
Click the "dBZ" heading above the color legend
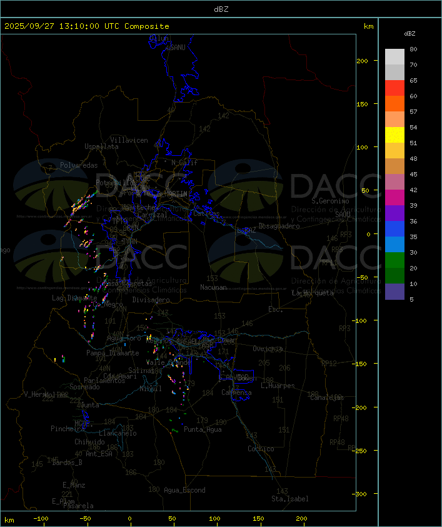409,34
